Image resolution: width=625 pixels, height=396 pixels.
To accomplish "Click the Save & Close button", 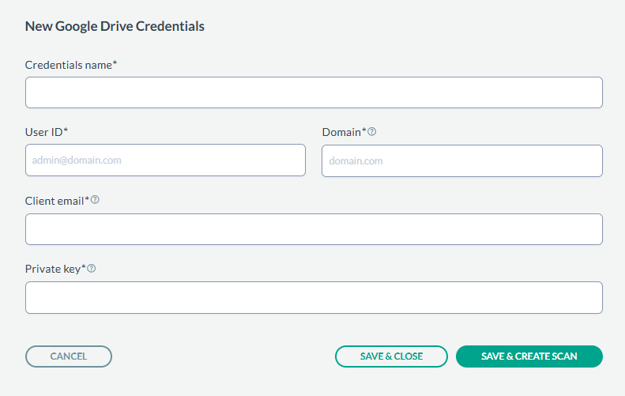I will (391, 356).
